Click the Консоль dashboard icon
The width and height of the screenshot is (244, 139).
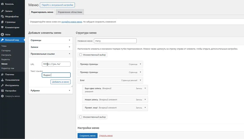point(2,4)
